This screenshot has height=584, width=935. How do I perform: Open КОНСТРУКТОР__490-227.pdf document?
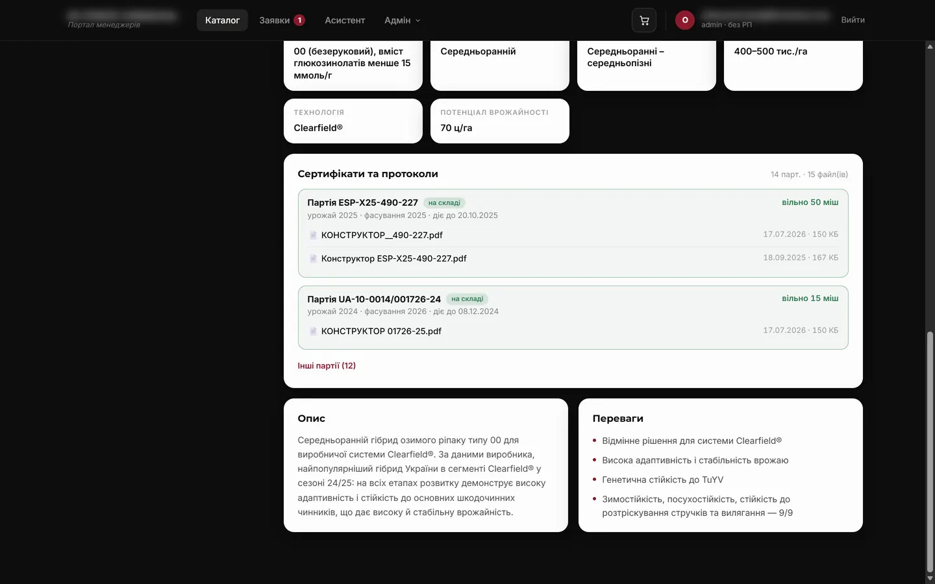click(x=382, y=235)
